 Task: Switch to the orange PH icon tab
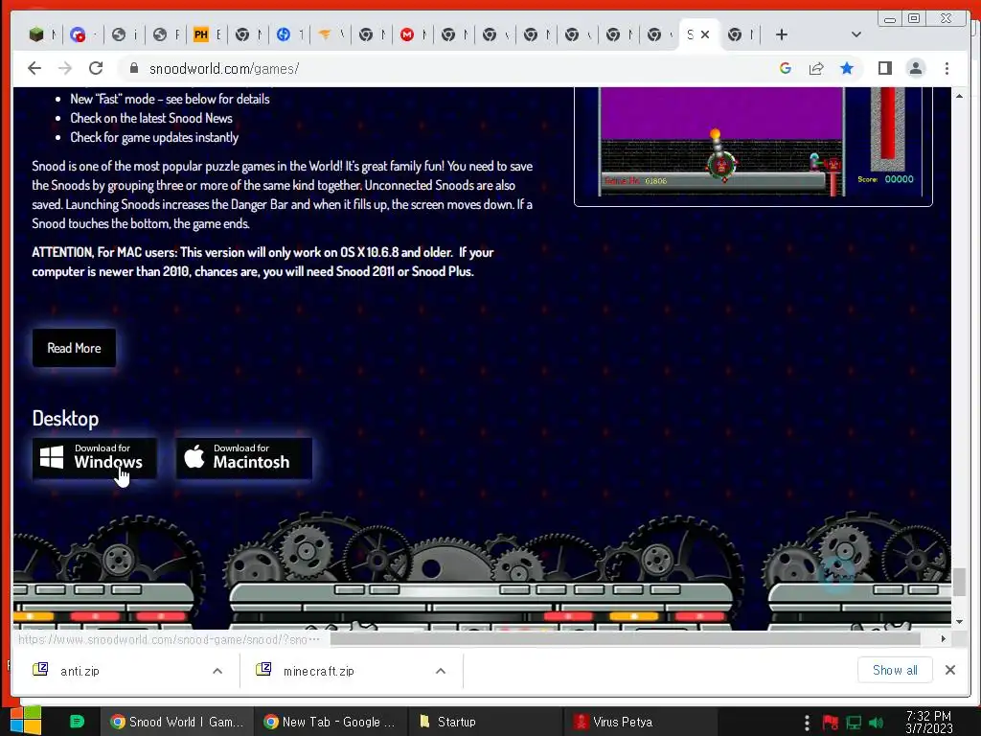[201, 34]
